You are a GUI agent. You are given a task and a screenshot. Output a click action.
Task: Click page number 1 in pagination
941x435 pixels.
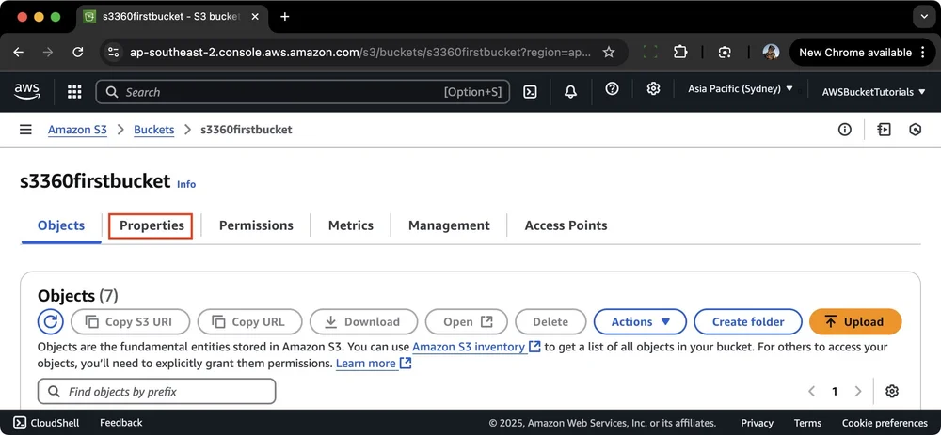pos(834,391)
